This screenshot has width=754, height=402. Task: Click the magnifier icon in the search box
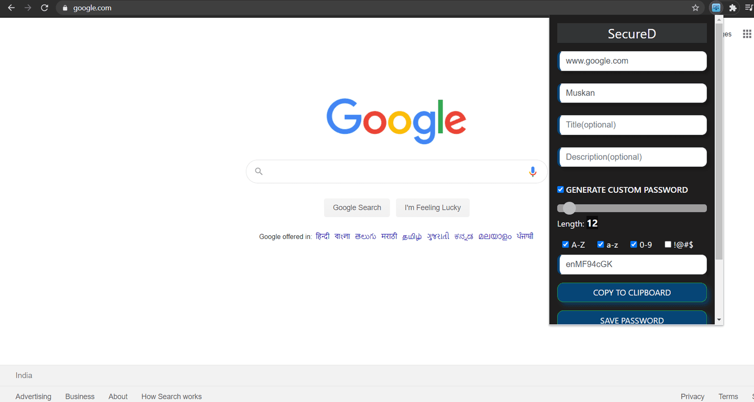click(x=259, y=171)
